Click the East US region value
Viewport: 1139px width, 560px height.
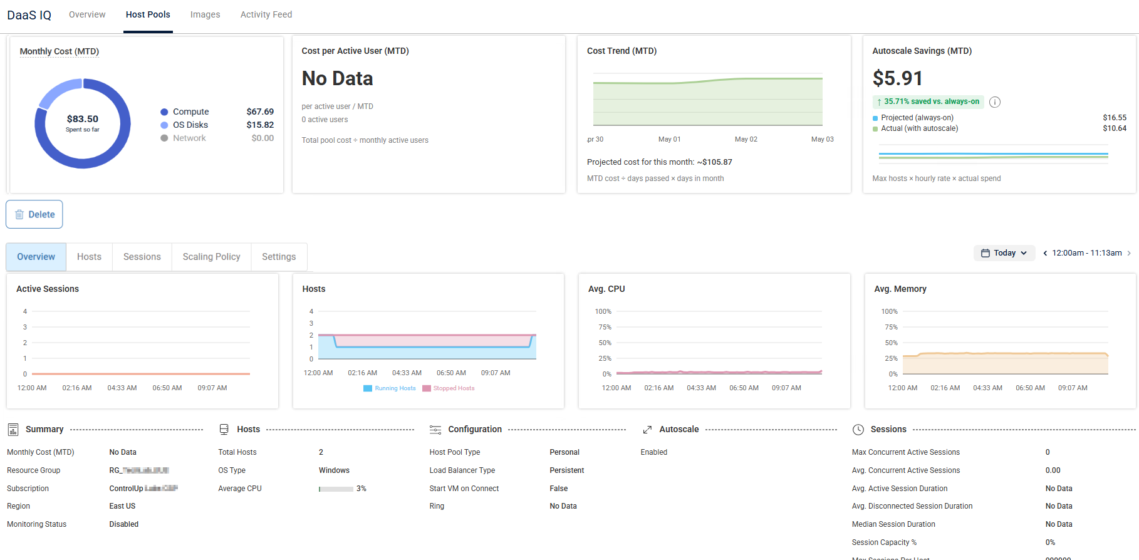122,506
